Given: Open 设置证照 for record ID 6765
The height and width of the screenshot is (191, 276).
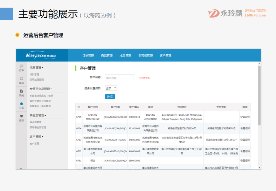Looking at the screenshot, I should 245,117.
